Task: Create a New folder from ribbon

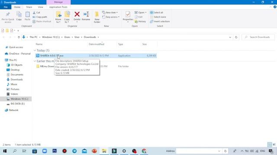Action: click(97, 17)
